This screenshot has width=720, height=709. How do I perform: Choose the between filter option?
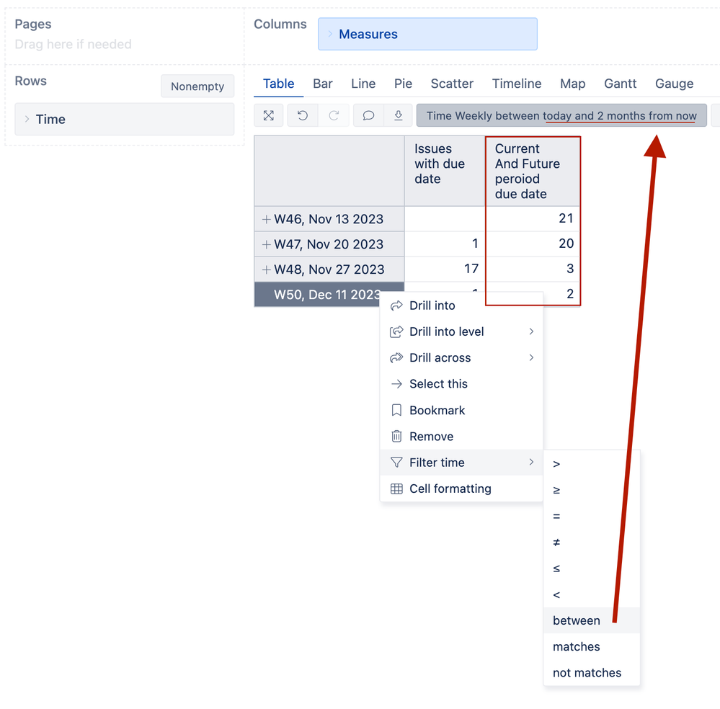[577, 620]
